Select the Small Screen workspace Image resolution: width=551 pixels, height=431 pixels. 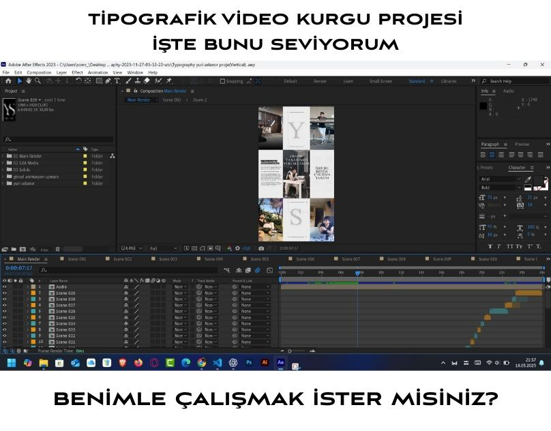[x=381, y=81]
